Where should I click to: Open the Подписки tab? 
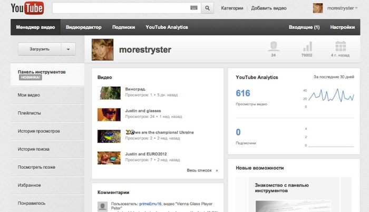pos(123,27)
